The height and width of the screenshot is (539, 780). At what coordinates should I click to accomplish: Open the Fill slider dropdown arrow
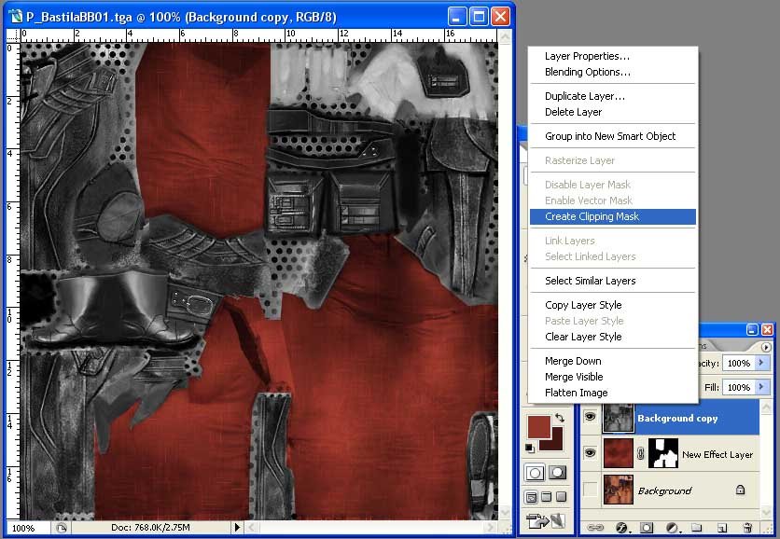[761, 387]
